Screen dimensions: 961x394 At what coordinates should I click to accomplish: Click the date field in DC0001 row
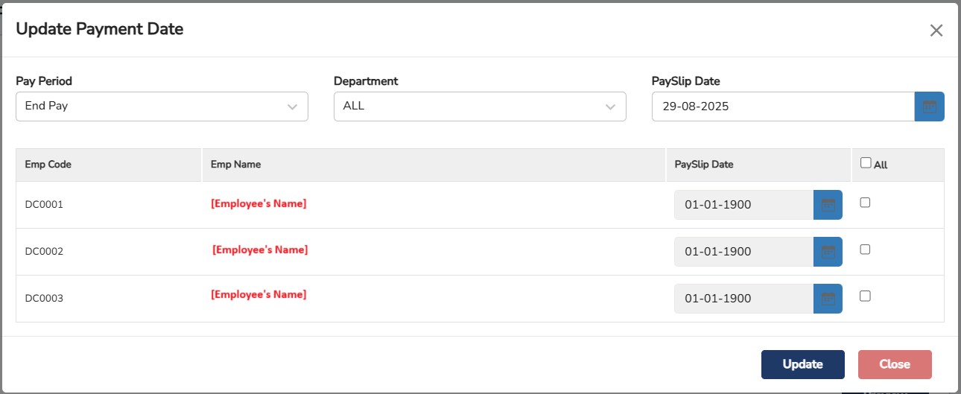tap(743, 205)
